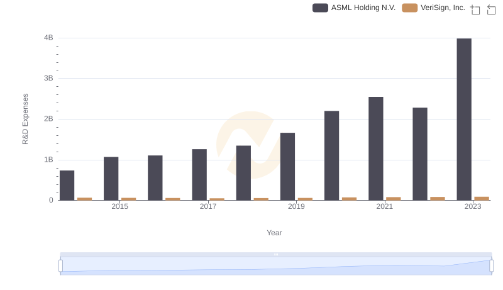Viewport: 503px width, 290px height.
Task: Click the VeriSign legend orange color swatch
Action: click(x=410, y=8)
